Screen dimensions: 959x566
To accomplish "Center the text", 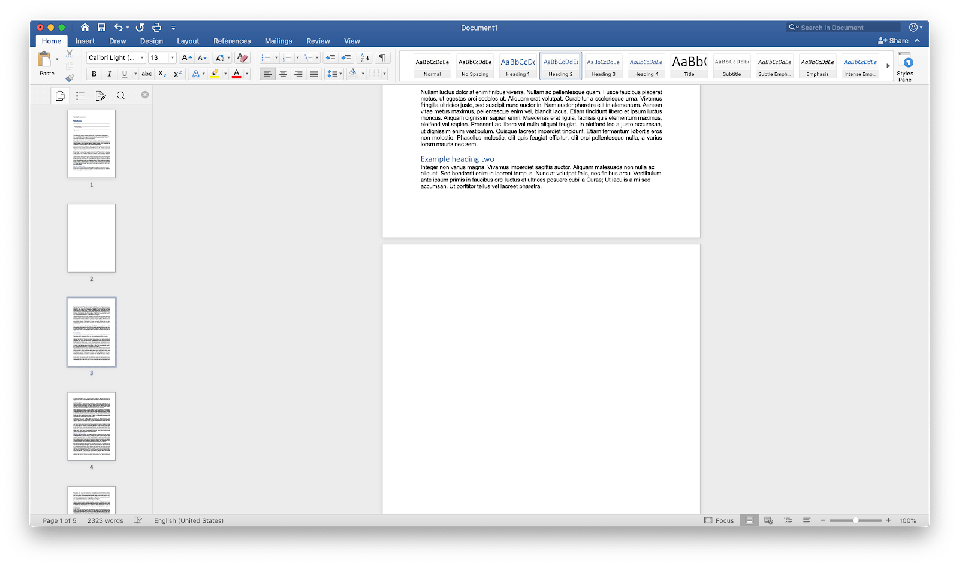I will tap(283, 74).
